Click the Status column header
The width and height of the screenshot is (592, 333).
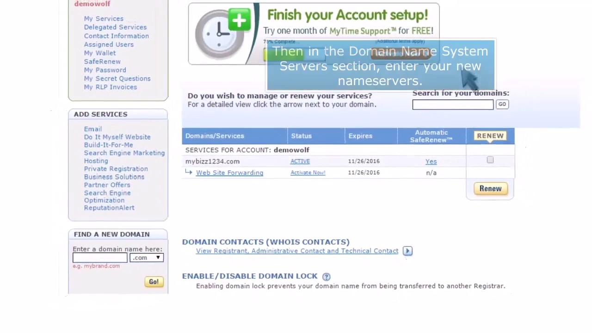pos(301,136)
